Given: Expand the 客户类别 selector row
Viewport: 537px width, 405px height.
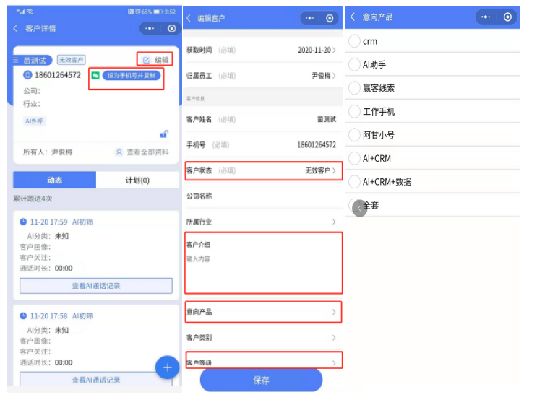Looking at the screenshot, I should [x=262, y=338].
